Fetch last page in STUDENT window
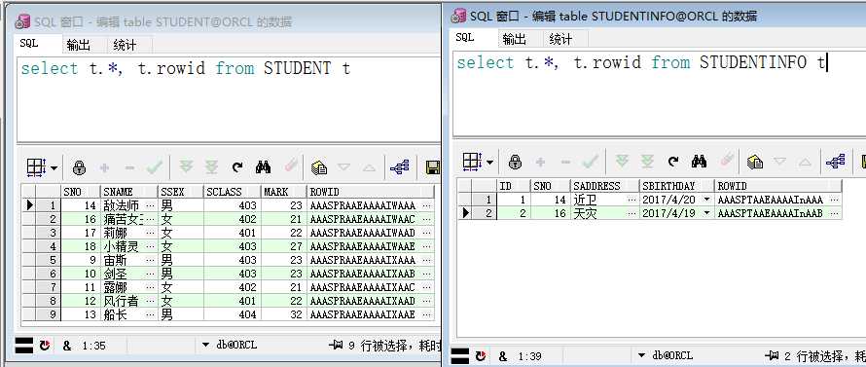The image size is (866, 367). (211, 166)
